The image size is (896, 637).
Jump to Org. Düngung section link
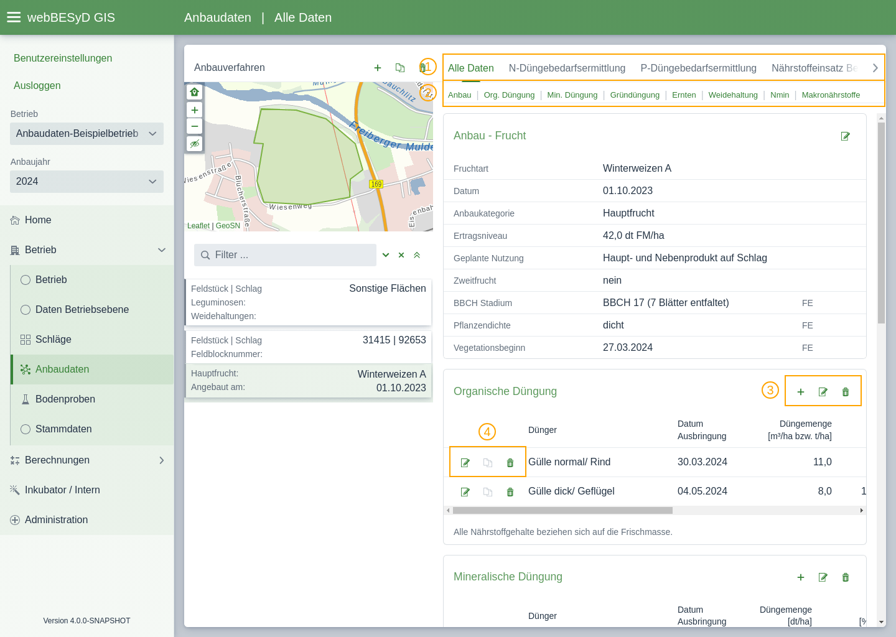tap(509, 95)
